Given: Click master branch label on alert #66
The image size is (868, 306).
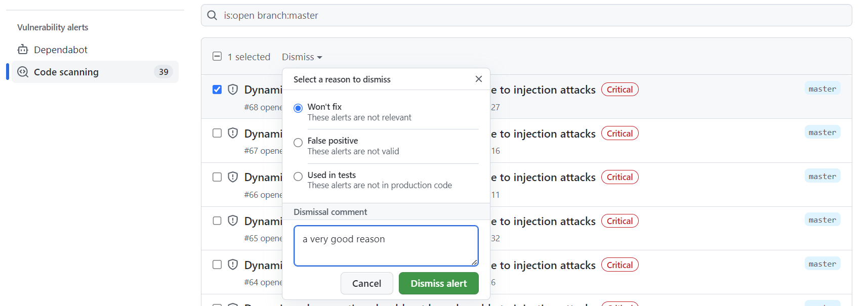Looking at the screenshot, I should point(822,176).
